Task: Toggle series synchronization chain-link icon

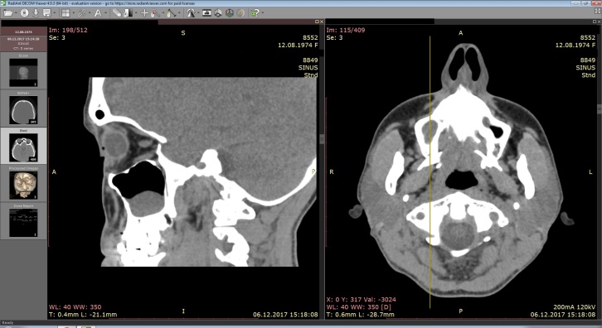Action: [x=82, y=13]
